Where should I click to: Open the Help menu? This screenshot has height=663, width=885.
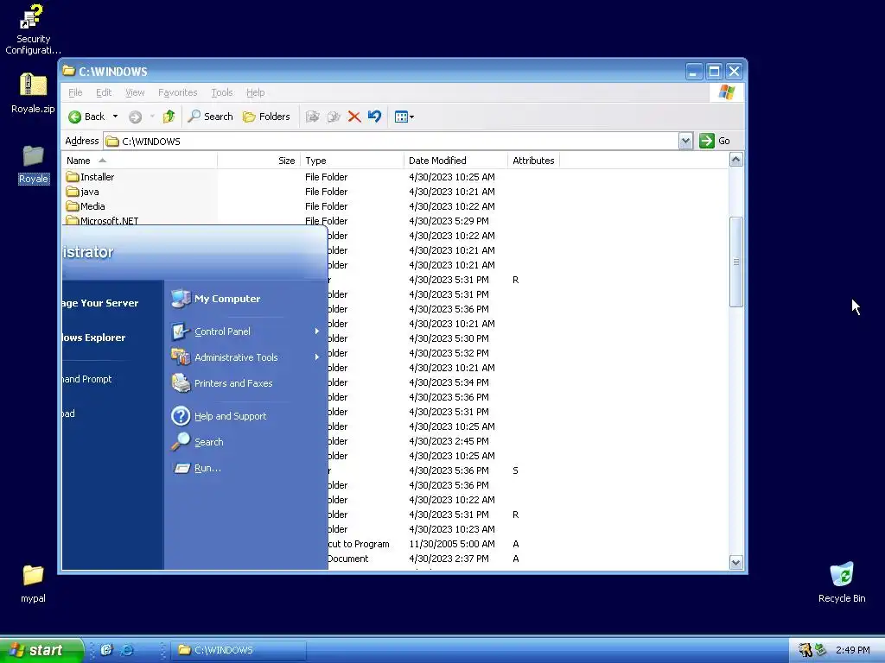click(x=255, y=92)
